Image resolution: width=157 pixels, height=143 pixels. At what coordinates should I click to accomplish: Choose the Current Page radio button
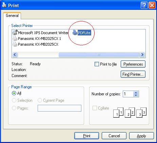[40, 100]
